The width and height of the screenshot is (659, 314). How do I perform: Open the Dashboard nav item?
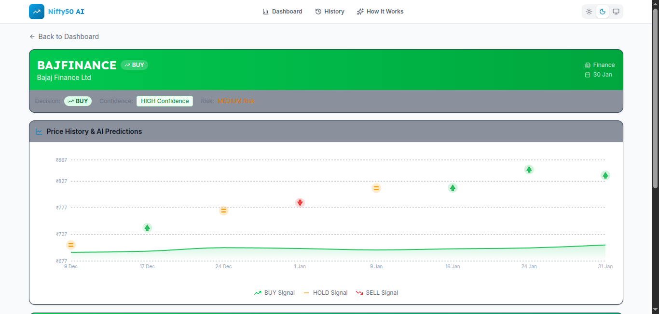point(282,12)
